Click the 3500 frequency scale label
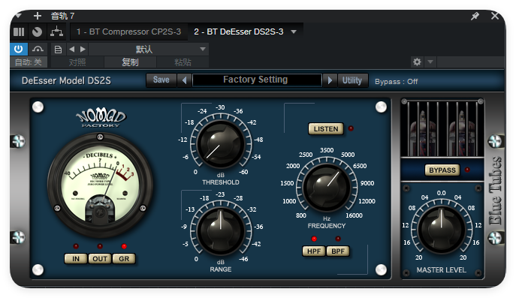The height and width of the screenshot is (298, 516). pos(327,150)
